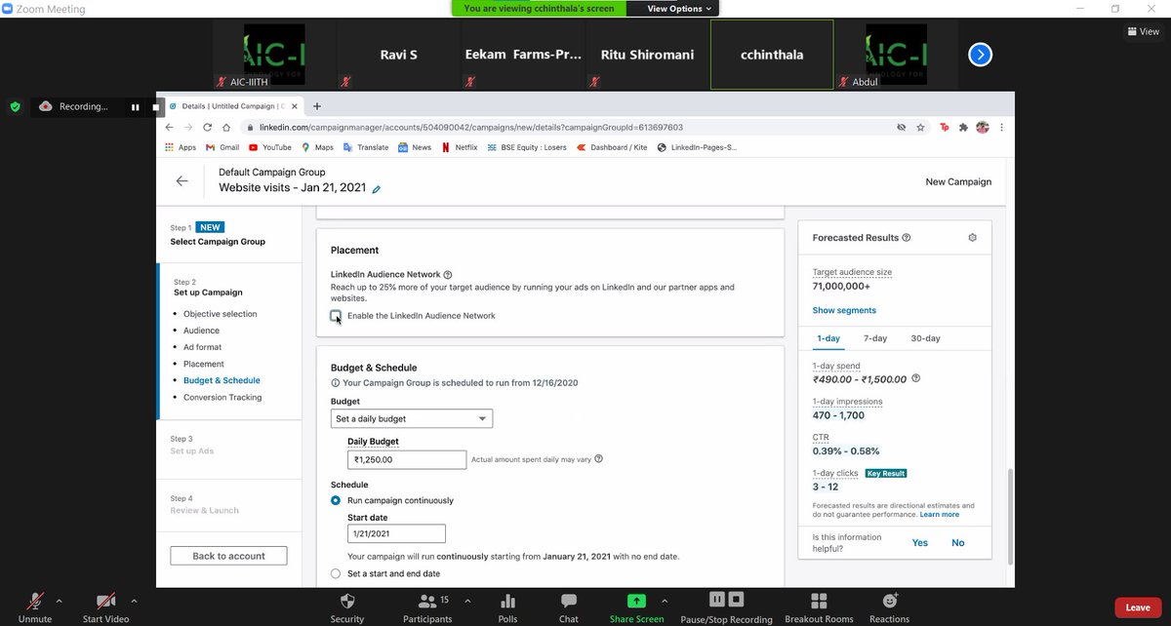Go back using the browser back arrow
This screenshot has width=1171, height=626.
[169, 127]
